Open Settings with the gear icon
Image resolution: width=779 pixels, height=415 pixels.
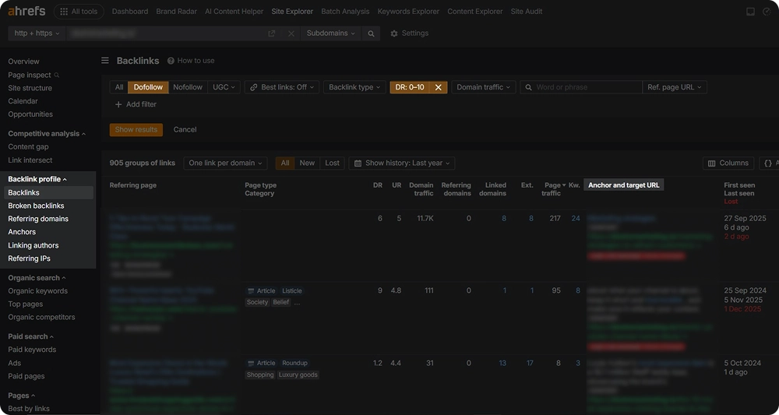tap(410, 33)
